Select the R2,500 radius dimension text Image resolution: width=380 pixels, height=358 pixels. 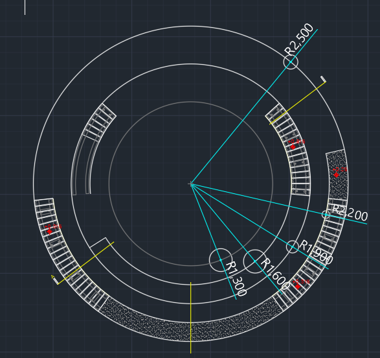click(x=299, y=40)
